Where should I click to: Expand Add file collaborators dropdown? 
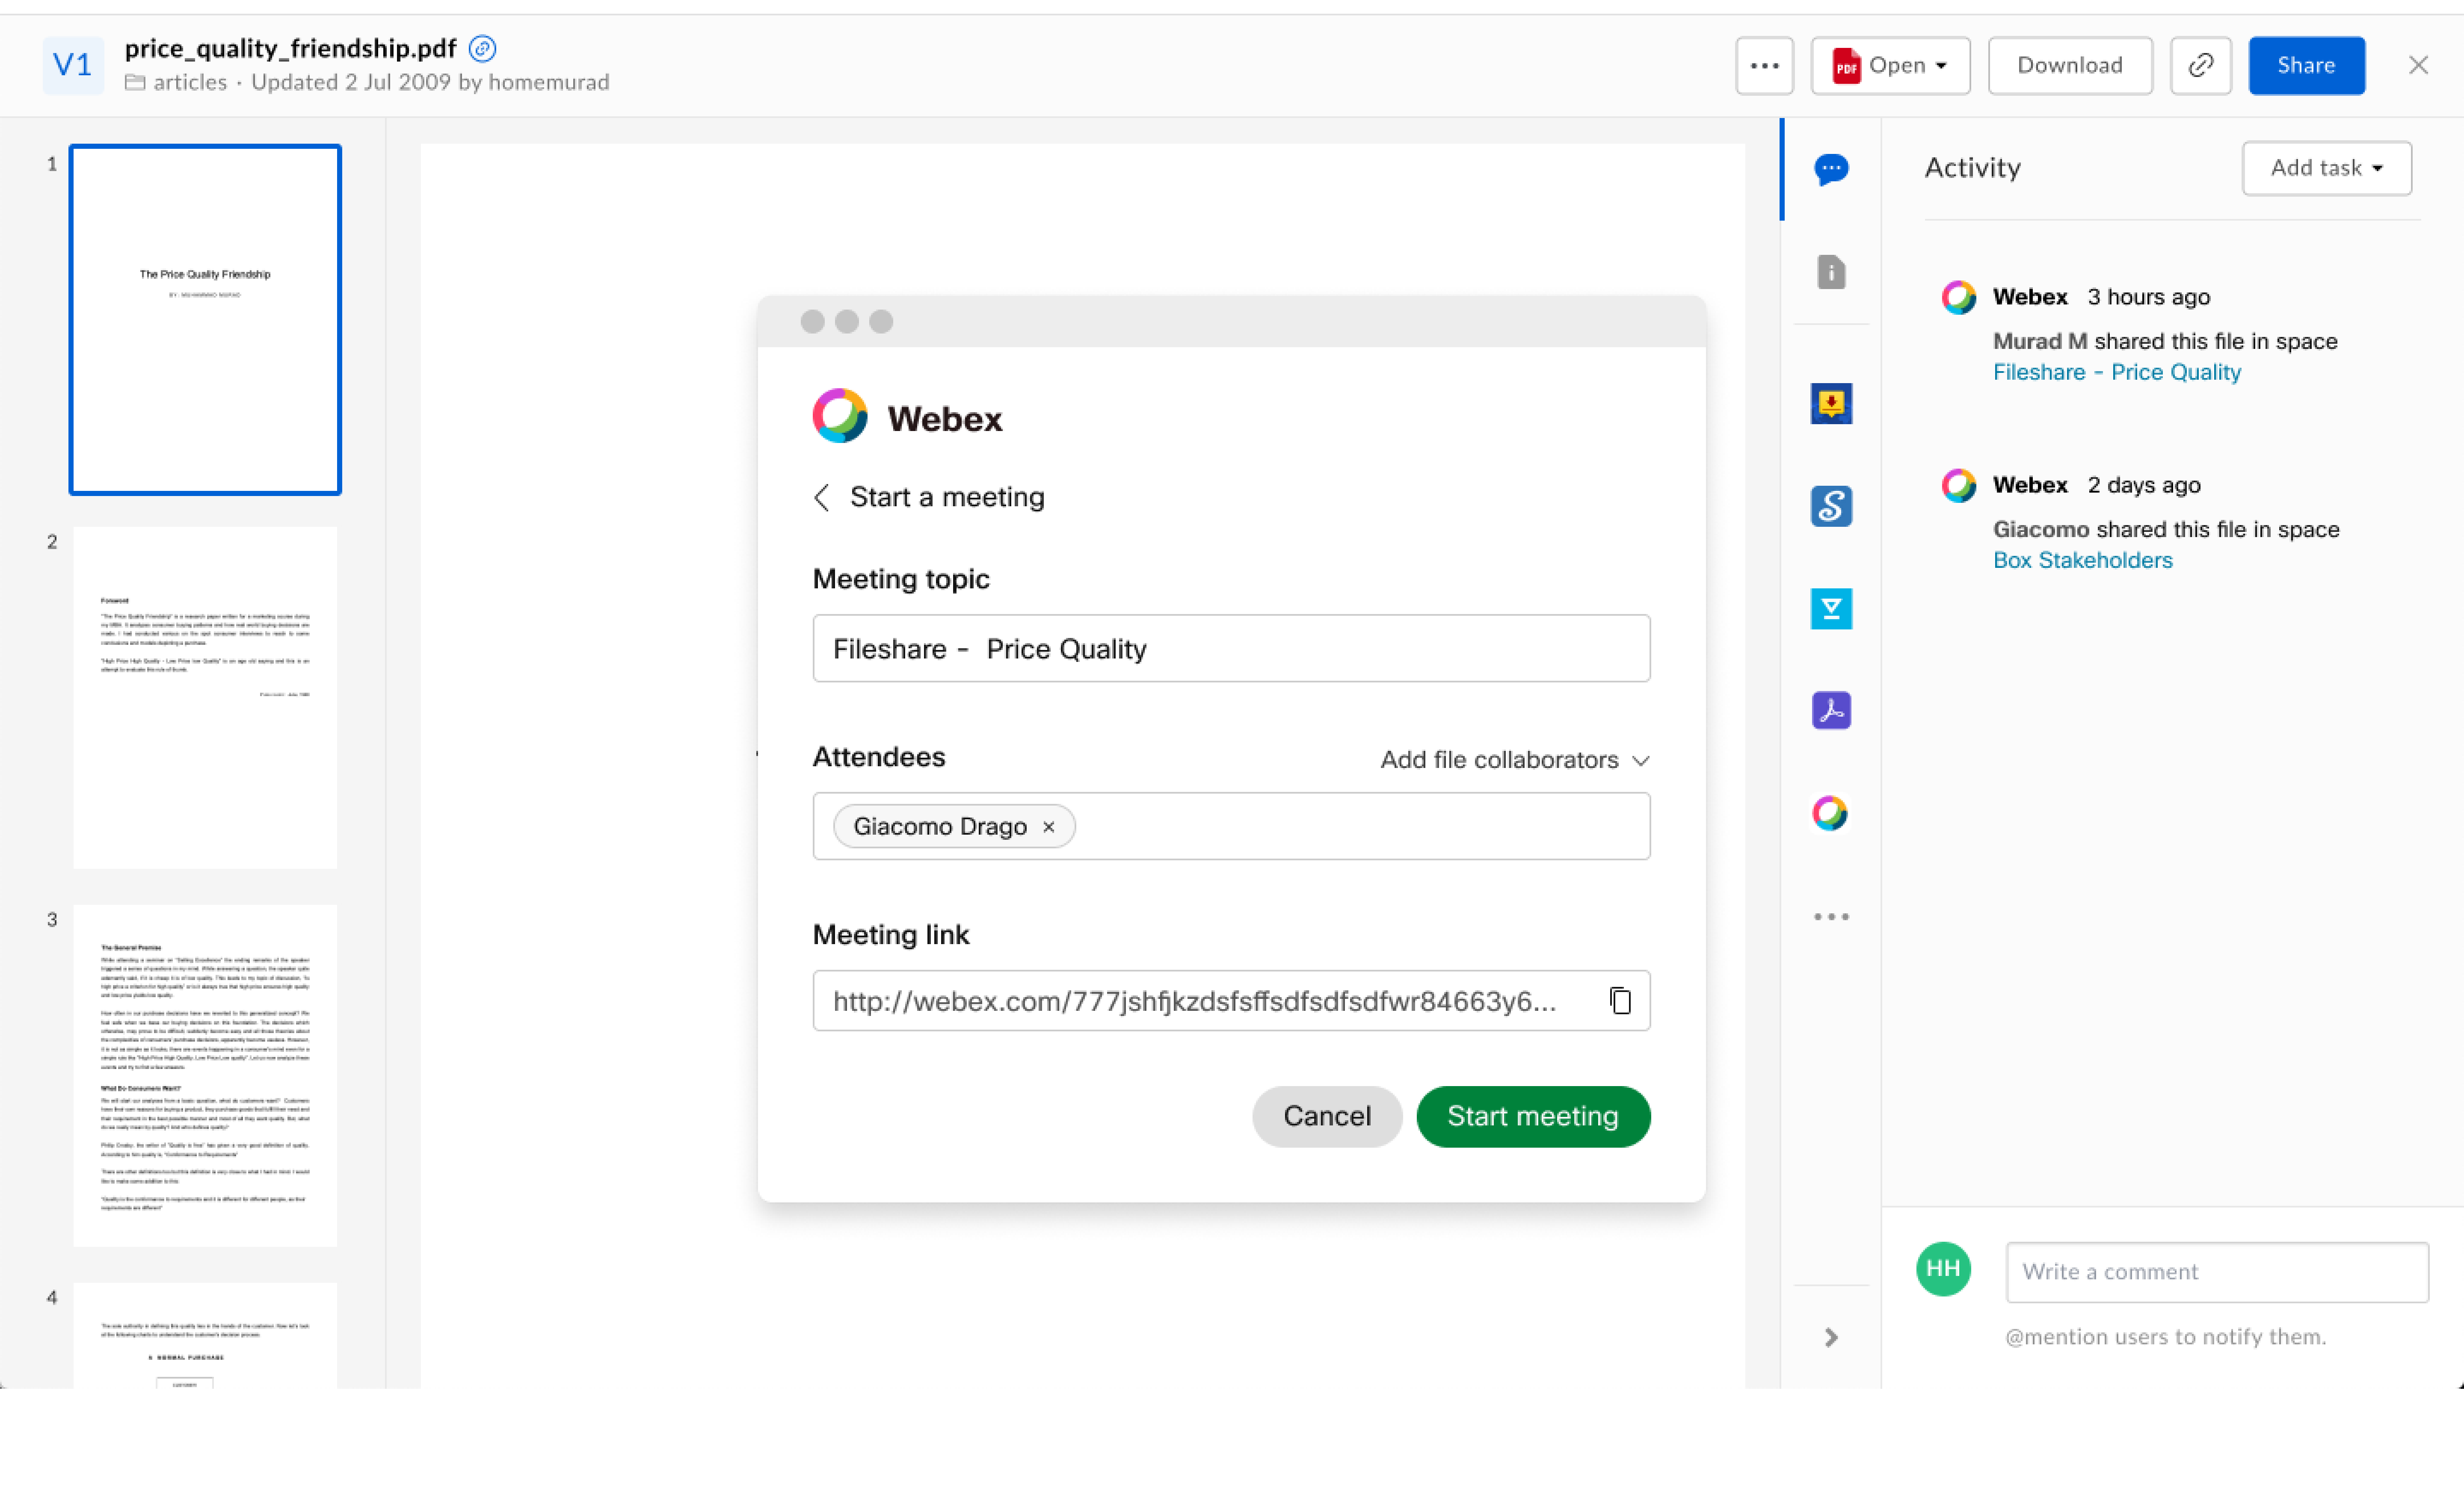[x=1515, y=759]
